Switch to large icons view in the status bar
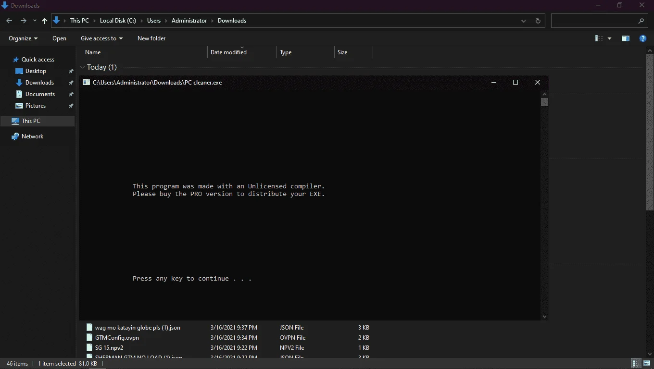Image resolution: width=654 pixels, height=369 pixels. point(647,363)
